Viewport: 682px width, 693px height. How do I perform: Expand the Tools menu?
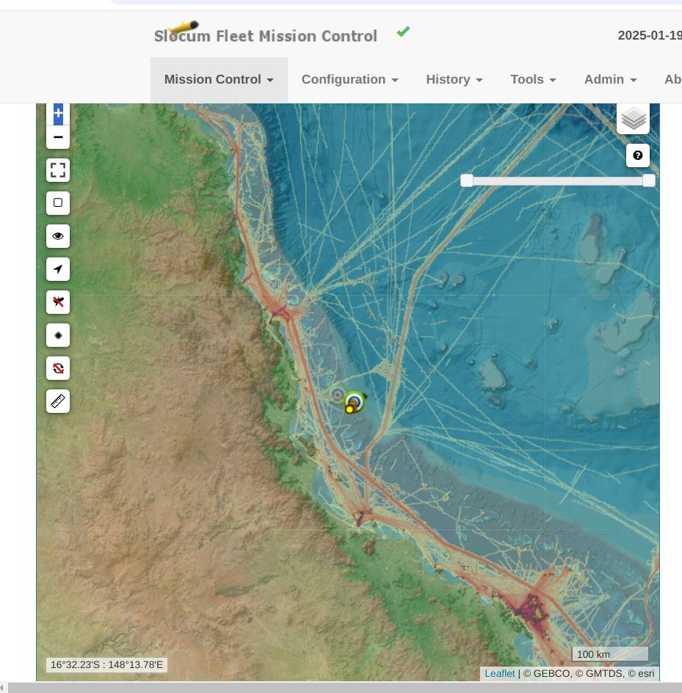533,79
